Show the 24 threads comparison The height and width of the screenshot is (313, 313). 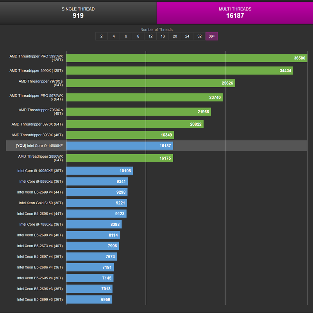pyautogui.click(x=187, y=36)
